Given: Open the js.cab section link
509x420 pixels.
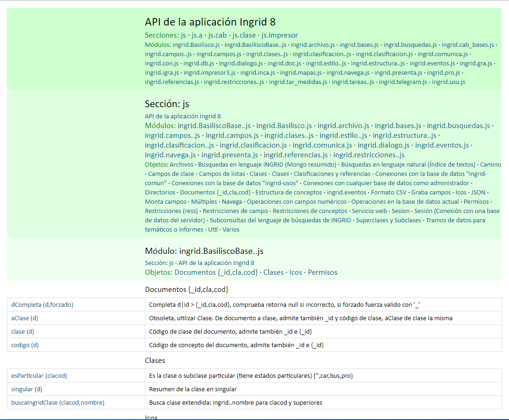Looking at the screenshot, I should click(217, 35).
